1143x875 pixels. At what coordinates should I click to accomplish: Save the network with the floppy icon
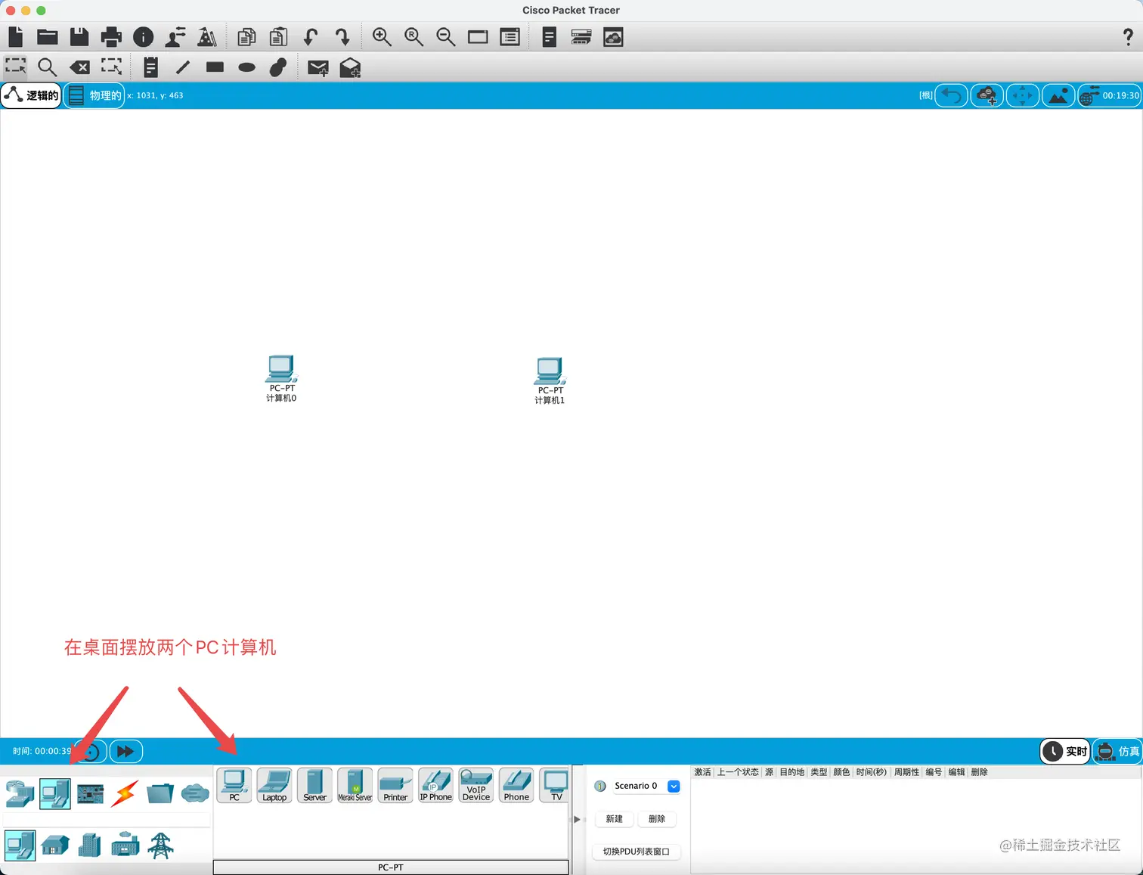pyautogui.click(x=79, y=36)
